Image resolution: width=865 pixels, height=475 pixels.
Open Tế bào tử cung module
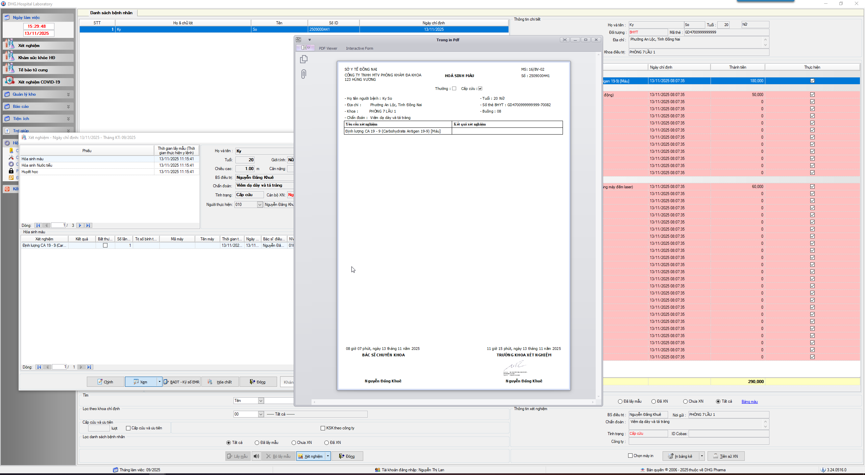[x=33, y=70]
